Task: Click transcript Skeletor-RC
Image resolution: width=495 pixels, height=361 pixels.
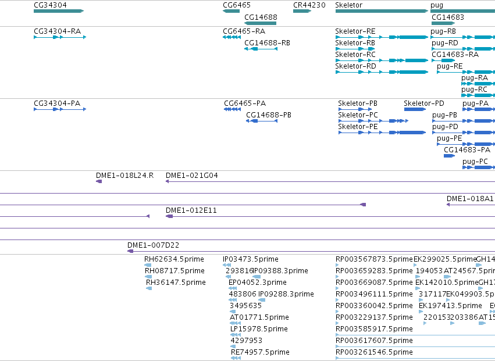Action: click(x=382, y=60)
